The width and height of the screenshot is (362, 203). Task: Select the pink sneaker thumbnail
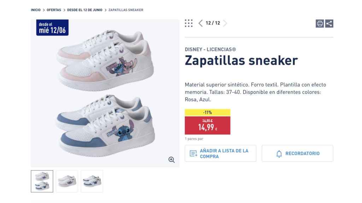(67, 181)
